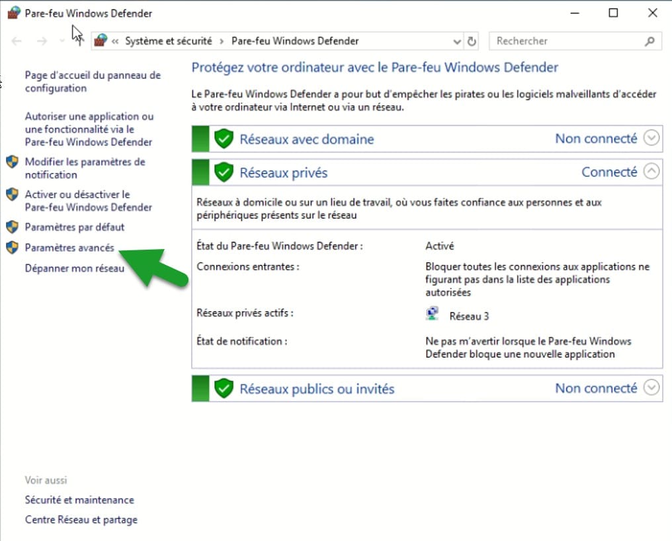Expand the Réseaux publics ou invités section
The image size is (672, 541).
[651, 388]
